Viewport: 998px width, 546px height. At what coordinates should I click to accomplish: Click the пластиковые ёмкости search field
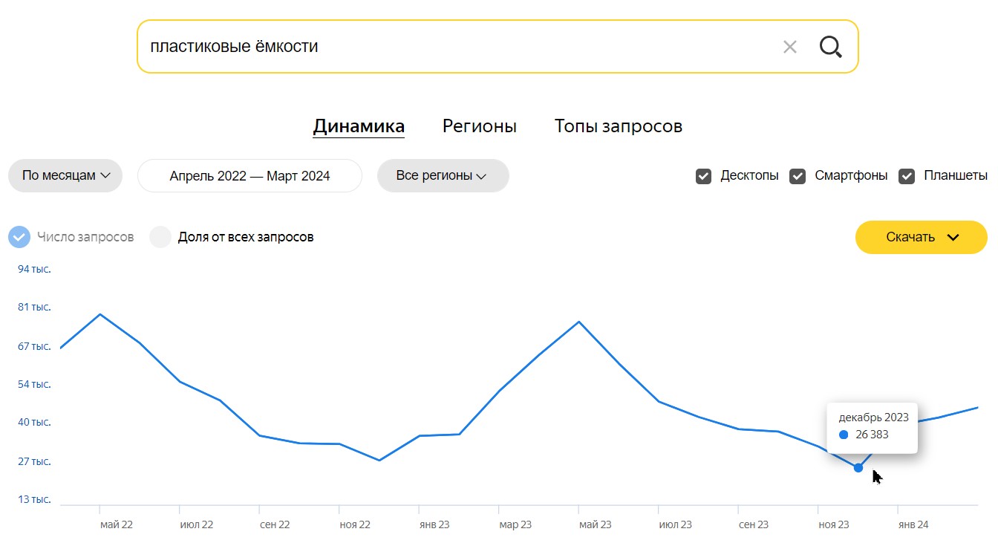[460, 47]
